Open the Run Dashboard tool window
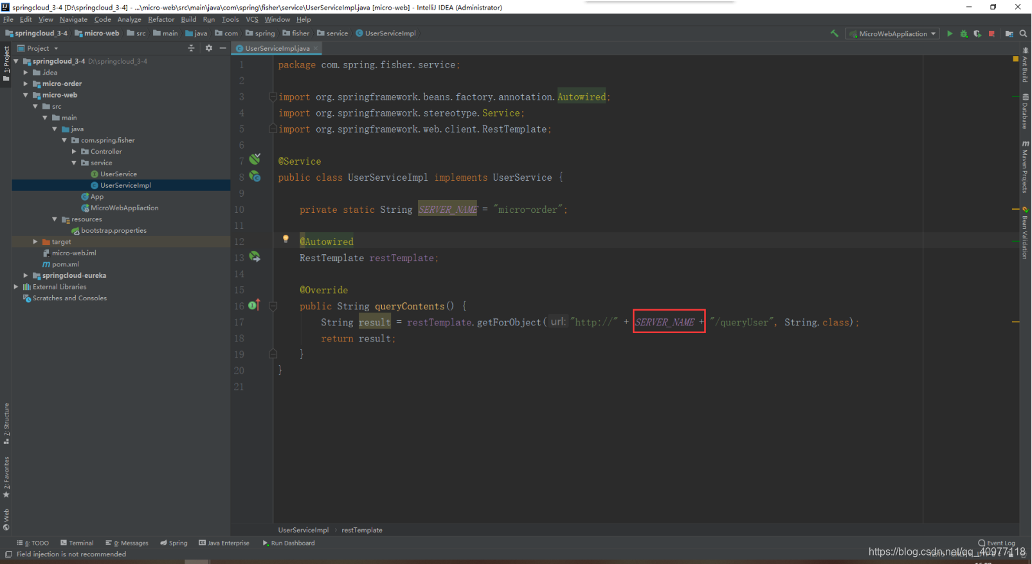Viewport: 1032px width, 564px height. point(289,543)
